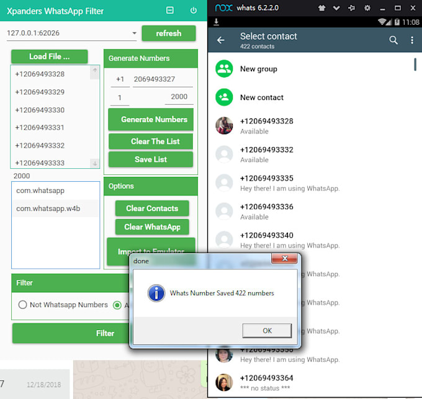
Task: Select the Not Whatsapp Numbers radio button
Action: (22, 305)
